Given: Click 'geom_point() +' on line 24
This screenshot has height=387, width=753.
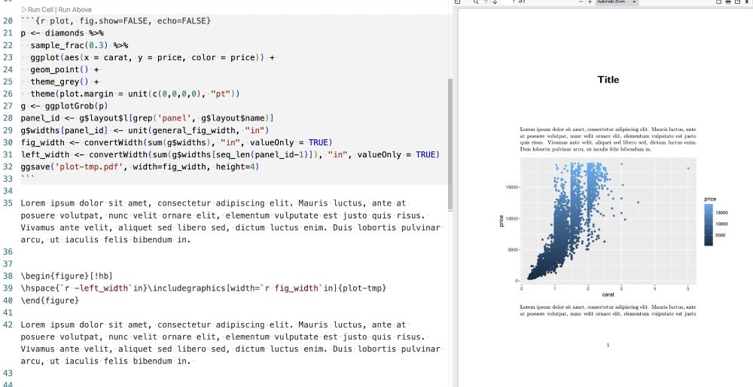Looking at the screenshot, I should click(64, 69).
